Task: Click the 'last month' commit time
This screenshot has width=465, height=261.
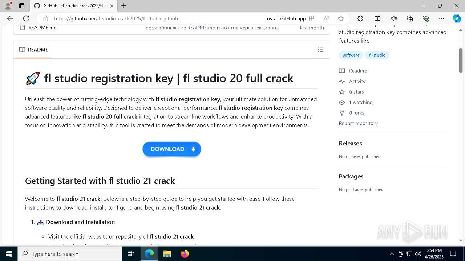Action: point(312,28)
